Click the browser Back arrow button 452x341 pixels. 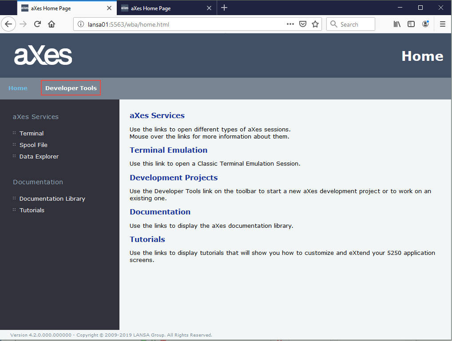9,24
